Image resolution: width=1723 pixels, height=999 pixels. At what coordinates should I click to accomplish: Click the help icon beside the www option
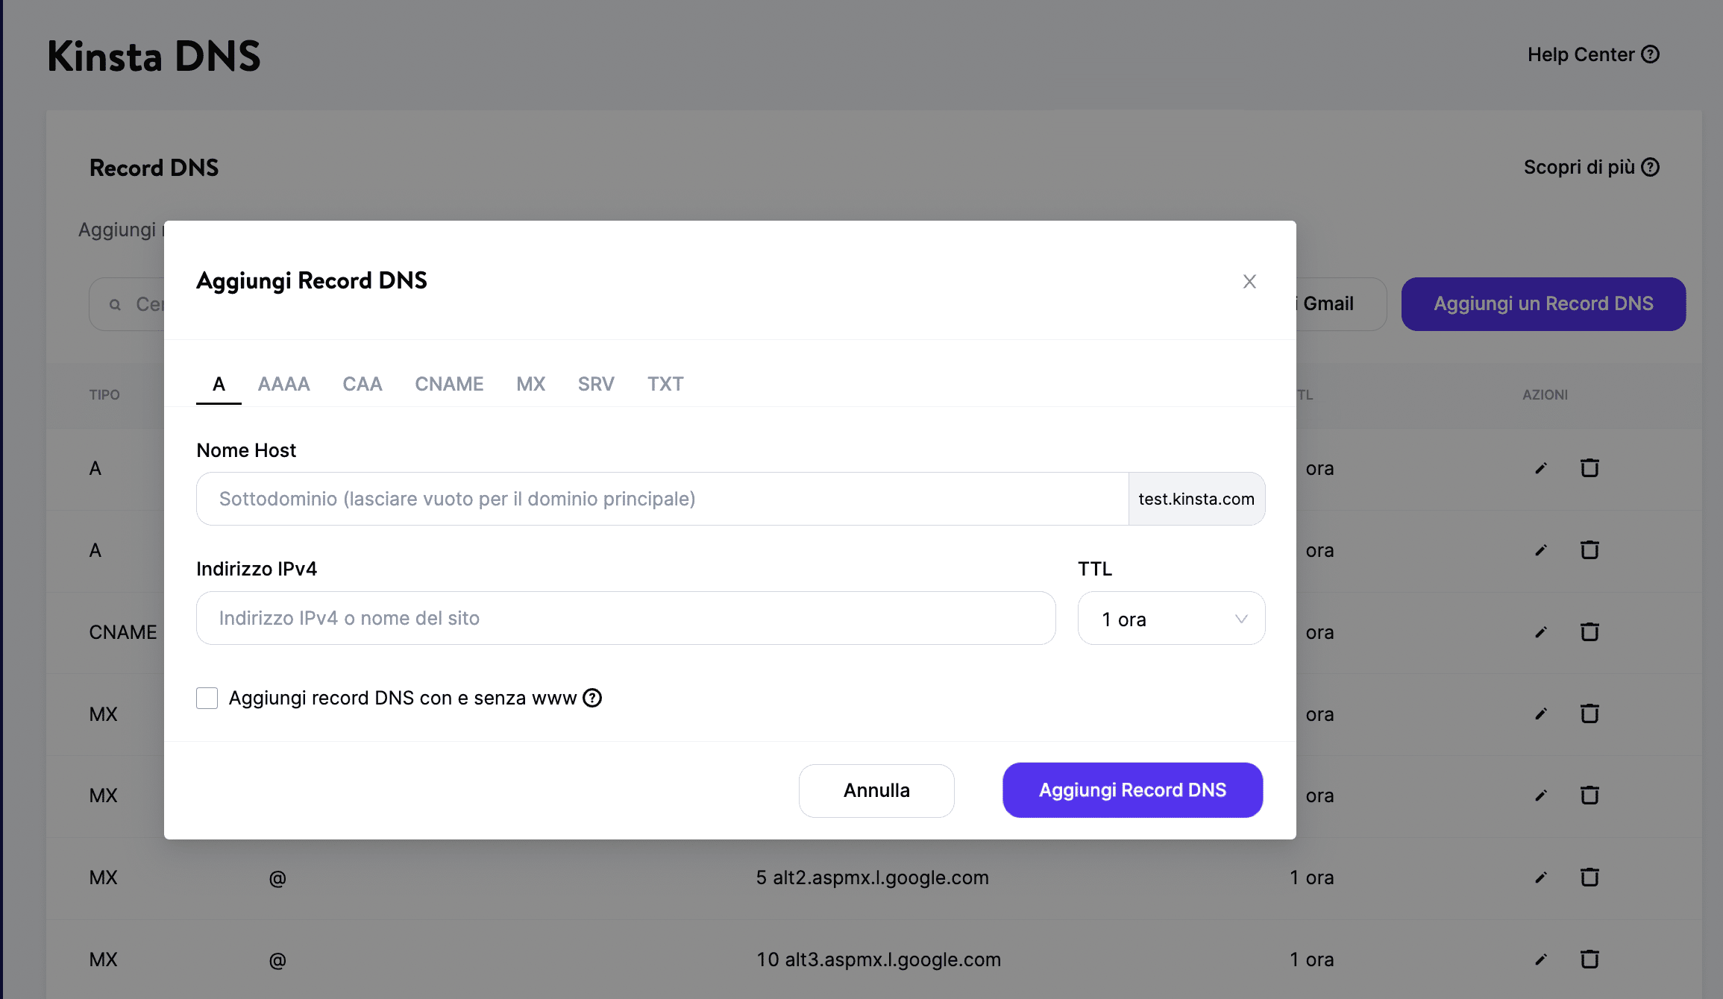point(592,698)
